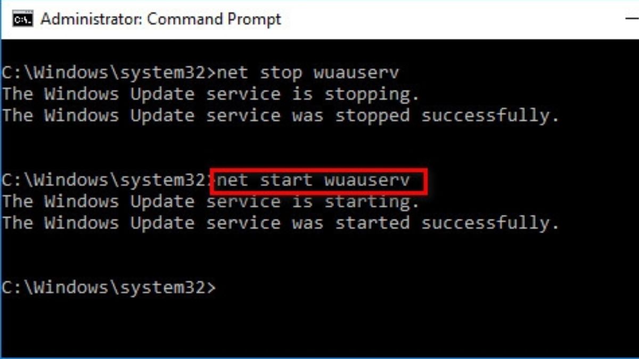Click the empty title bar area beside the title
Viewport: 639px width, 359px height.
[453, 20]
